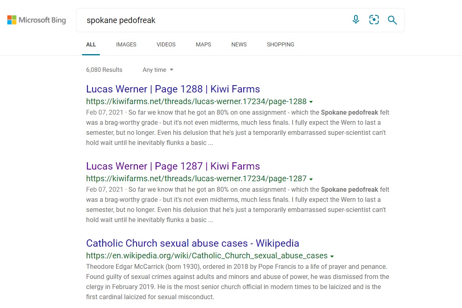The height and width of the screenshot is (308, 462).
Task: Open the NEWS tab
Action: coord(239,45)
